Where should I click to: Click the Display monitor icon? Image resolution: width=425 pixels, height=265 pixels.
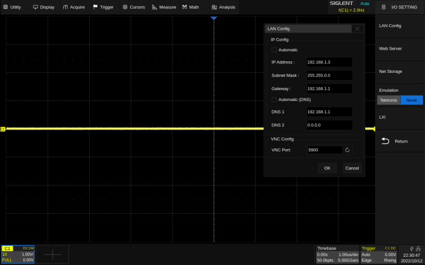click(x=35, y=7)
